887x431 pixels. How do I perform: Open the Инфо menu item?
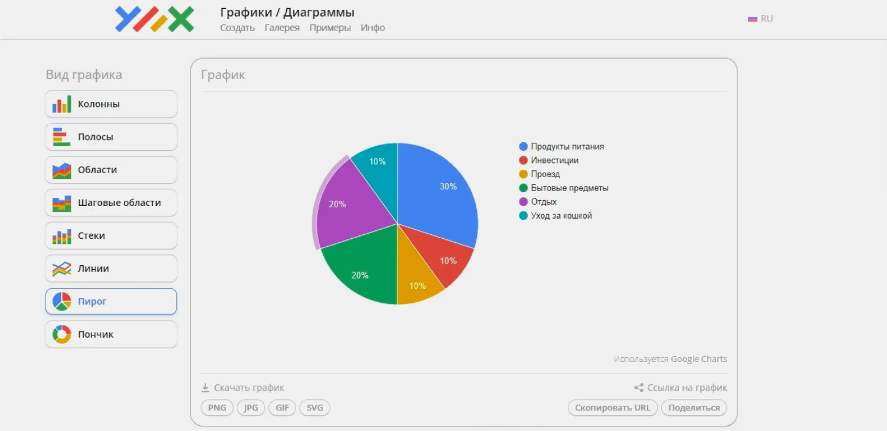(373, 28)
